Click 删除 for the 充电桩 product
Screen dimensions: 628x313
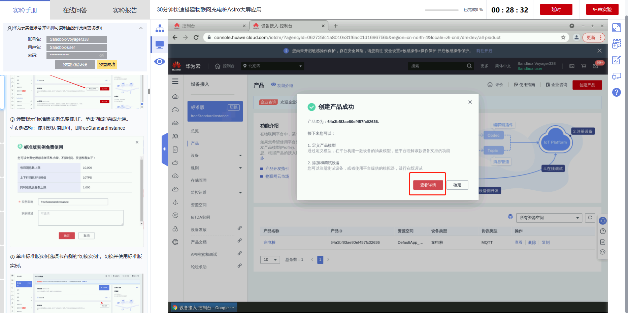(x=532, y=243)
